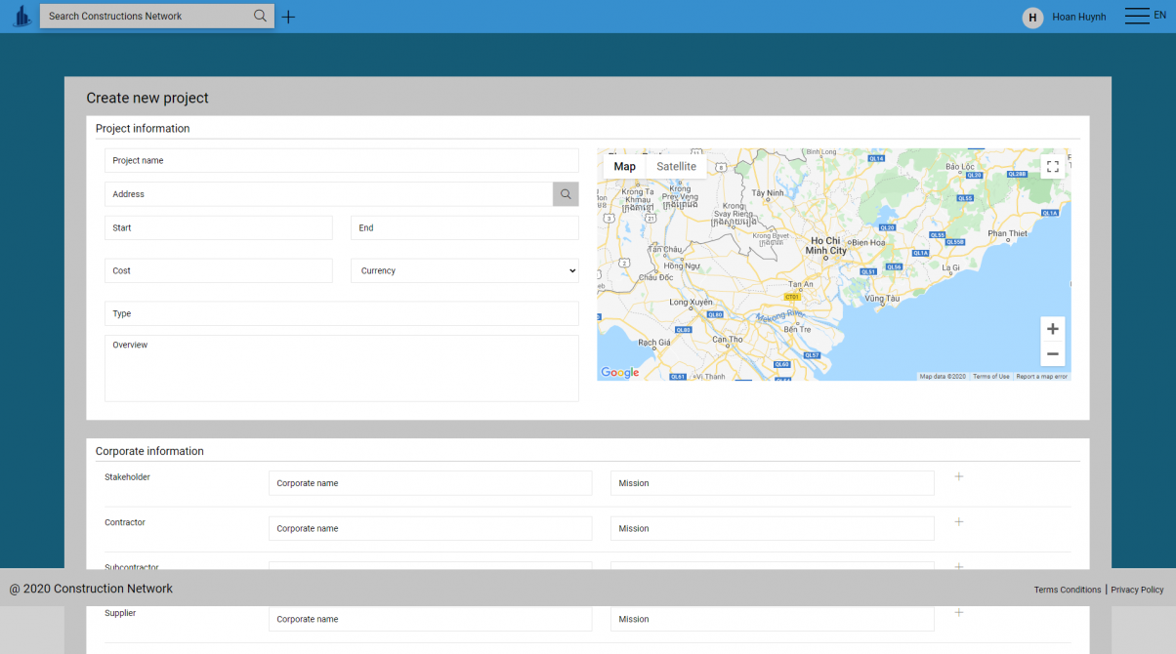Switch map to Satellite view
This screenshot has height=654, width=1176.
click(676, 167)
